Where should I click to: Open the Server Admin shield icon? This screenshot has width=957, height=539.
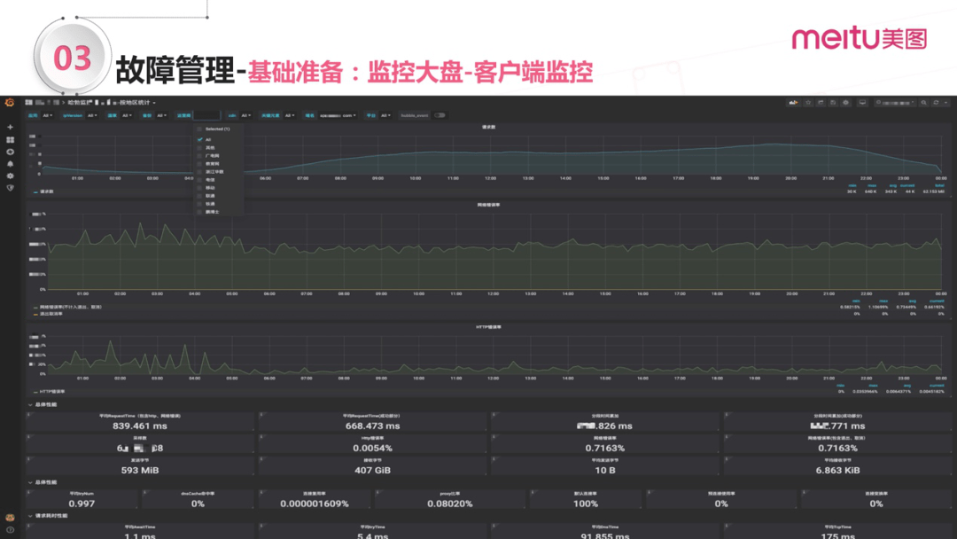click(x=10, y=188)
